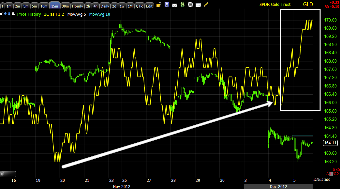Click the -0.31 price change value
340x189 pixels.
pyautogui.click(x=334, y=2)
